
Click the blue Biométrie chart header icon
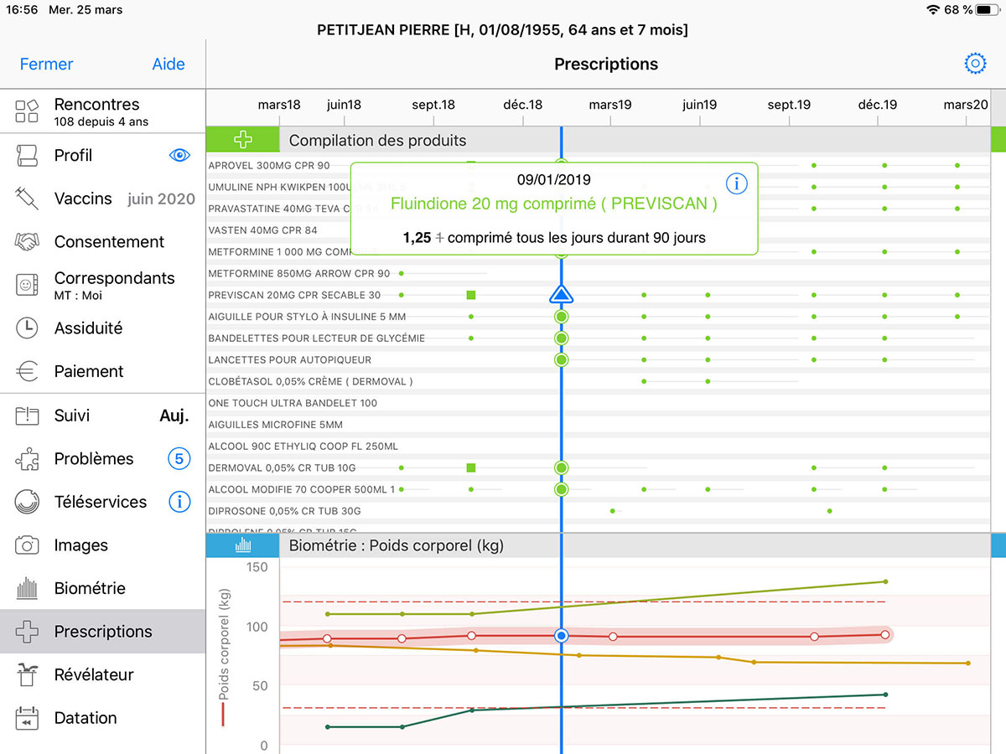[x=243, y=545]
